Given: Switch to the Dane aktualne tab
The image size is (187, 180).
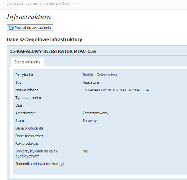Looking at the screenshot, I should point(28,62).
